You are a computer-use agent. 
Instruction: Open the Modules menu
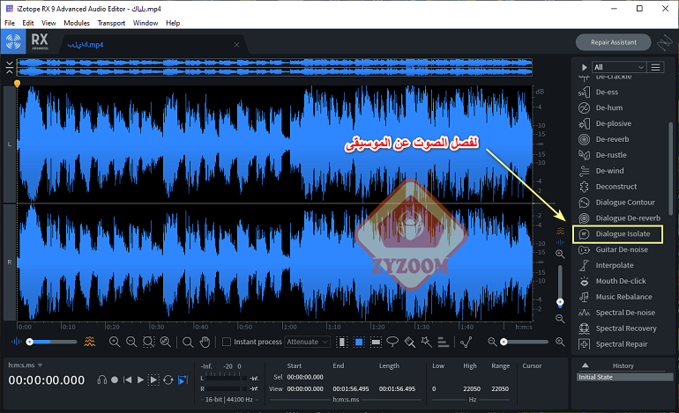pos(77,23)
